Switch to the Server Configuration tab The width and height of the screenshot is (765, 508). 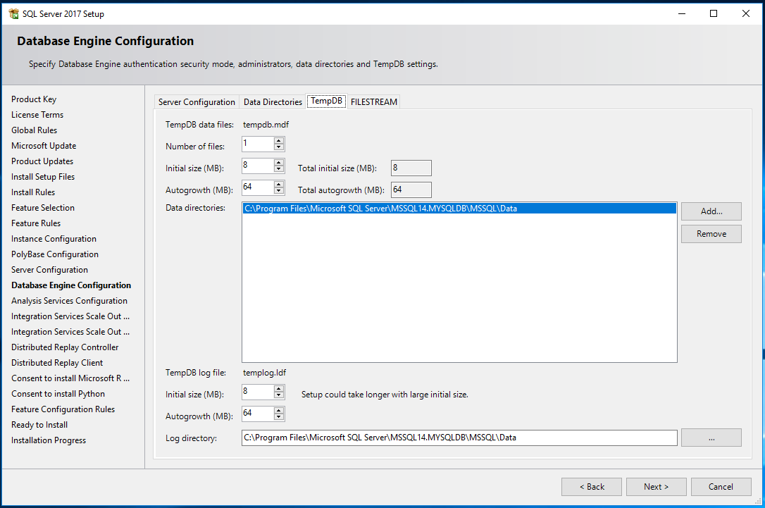point(197,102)
